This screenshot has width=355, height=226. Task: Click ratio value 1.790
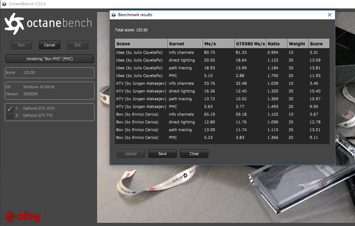pos(273,76)
